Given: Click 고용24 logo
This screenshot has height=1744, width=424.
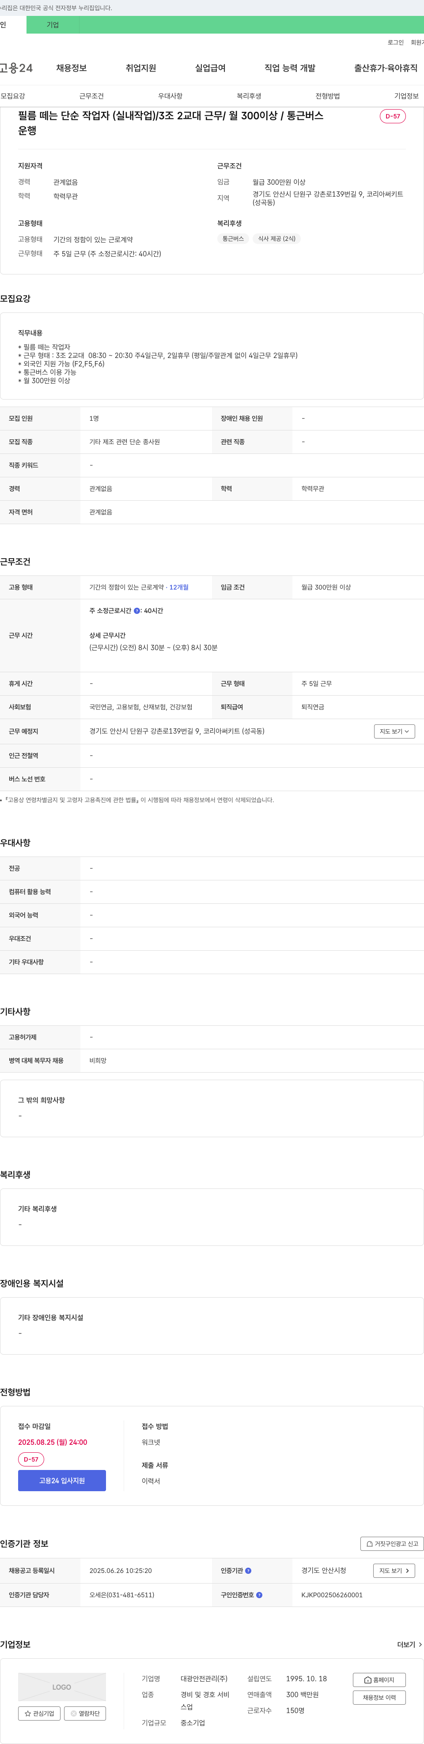Looking at the screenshot, I should 16,68.
